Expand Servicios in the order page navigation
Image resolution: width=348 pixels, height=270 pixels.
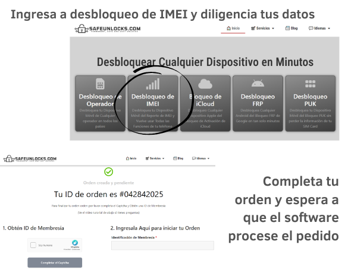tap(155, 158)
